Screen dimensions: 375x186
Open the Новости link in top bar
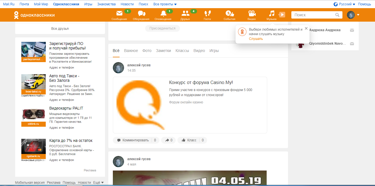coord(127,4)
